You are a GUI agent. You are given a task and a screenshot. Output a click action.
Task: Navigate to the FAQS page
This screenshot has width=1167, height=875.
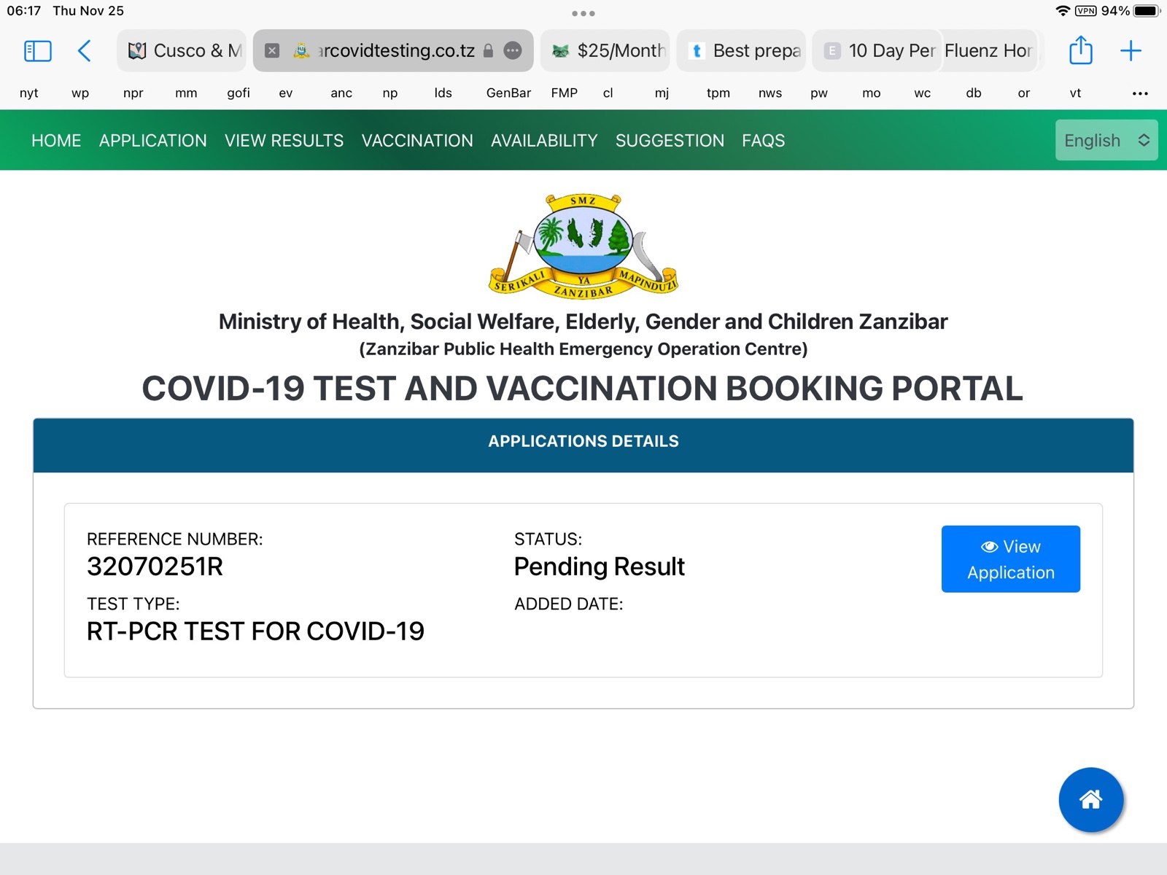click(x=763, y=141)
